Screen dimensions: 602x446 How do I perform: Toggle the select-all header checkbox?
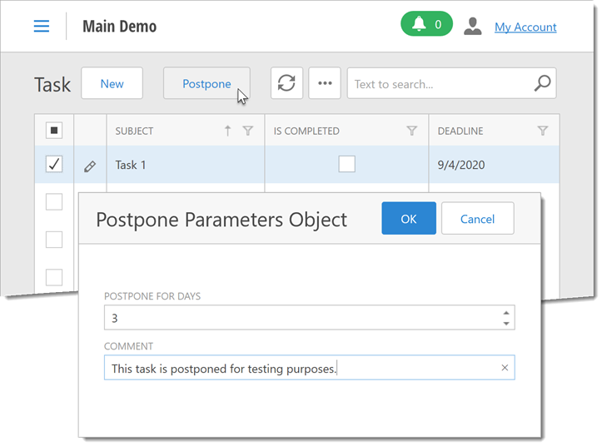coord(54,131)
